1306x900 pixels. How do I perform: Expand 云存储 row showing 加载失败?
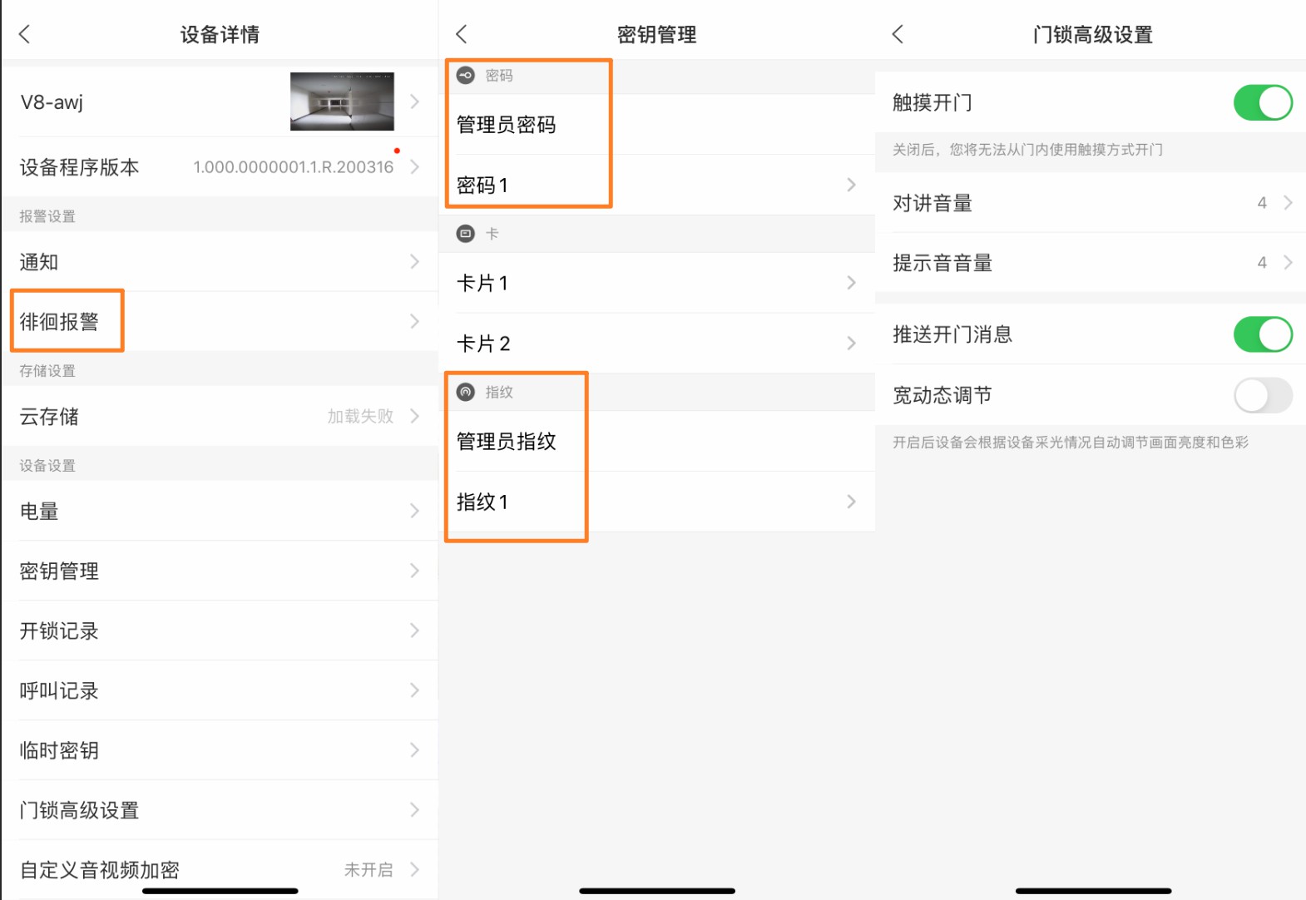[220, 417]
